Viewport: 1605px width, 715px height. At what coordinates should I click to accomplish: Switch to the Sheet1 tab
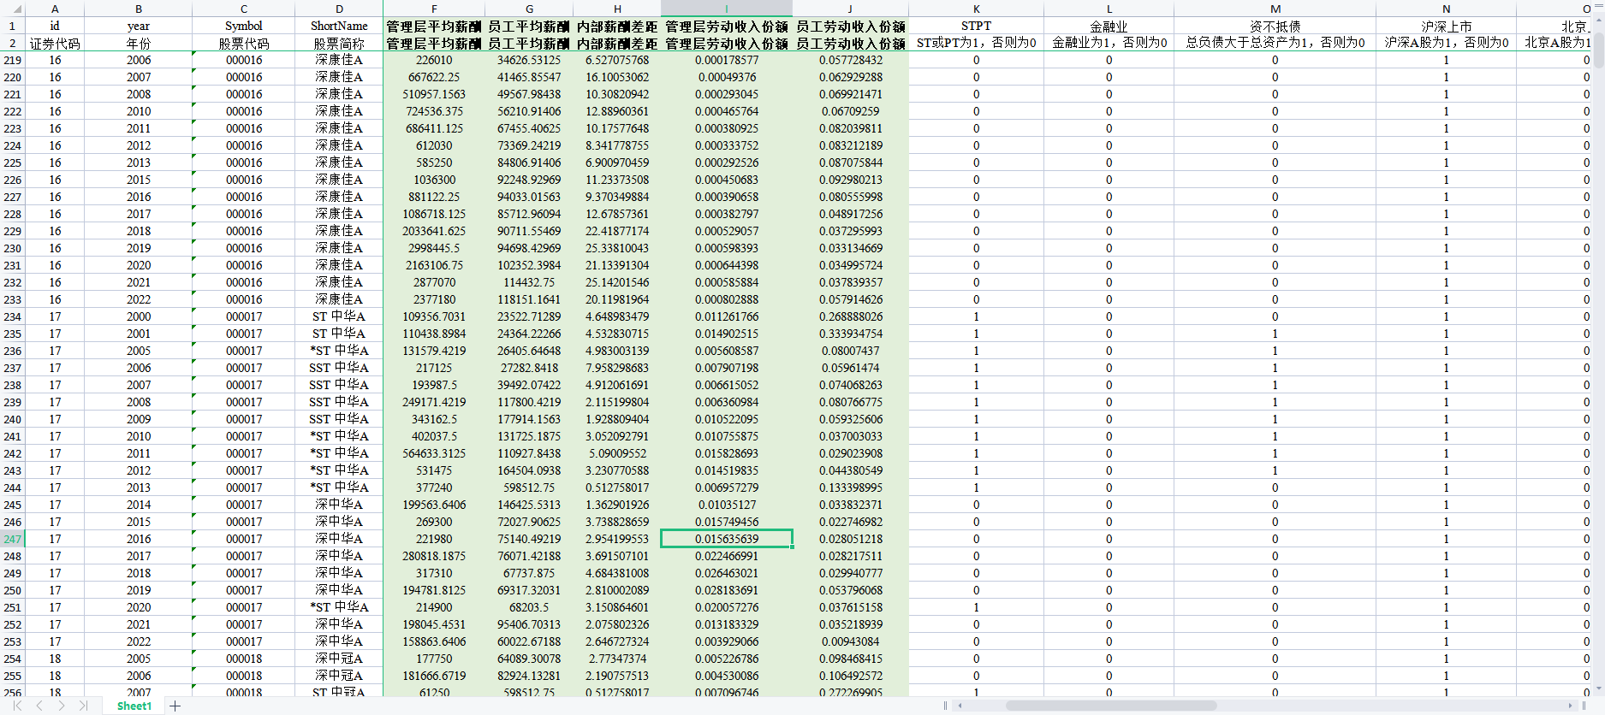[x=134, y=706]
